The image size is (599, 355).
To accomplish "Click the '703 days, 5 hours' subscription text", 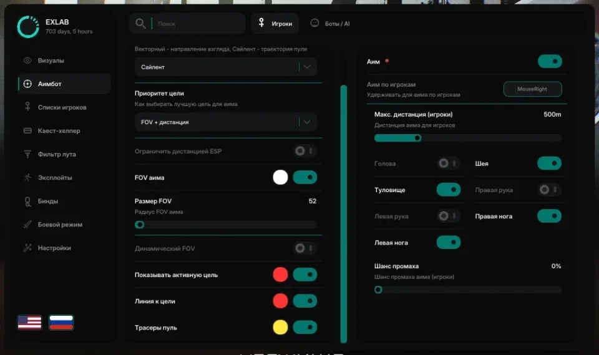I will 69,31.
